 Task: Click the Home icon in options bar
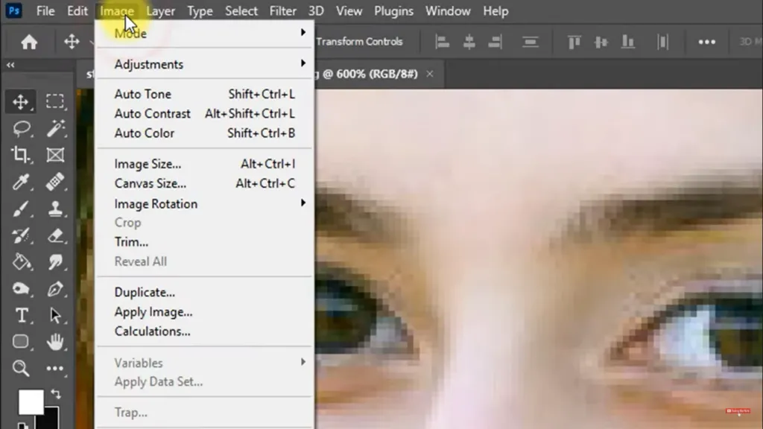[29, 42]
